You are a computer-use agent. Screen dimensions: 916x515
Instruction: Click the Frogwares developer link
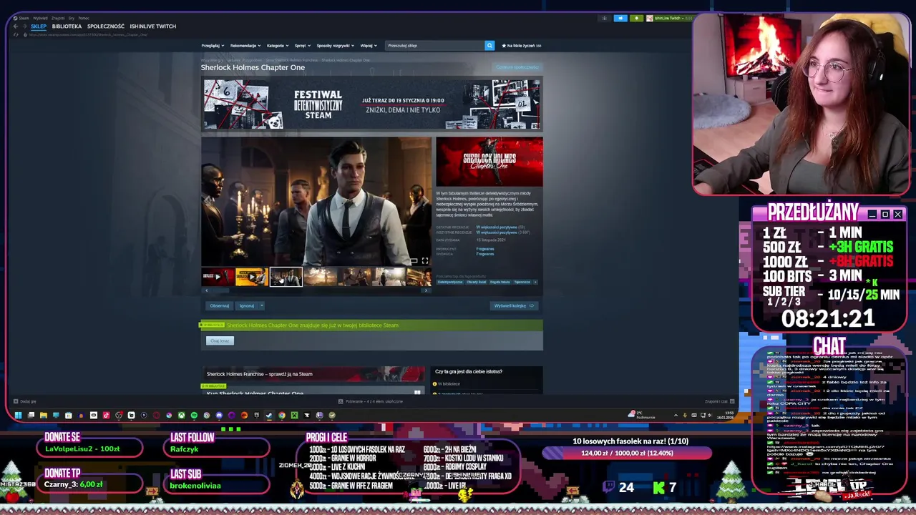(x=485, y=248)
